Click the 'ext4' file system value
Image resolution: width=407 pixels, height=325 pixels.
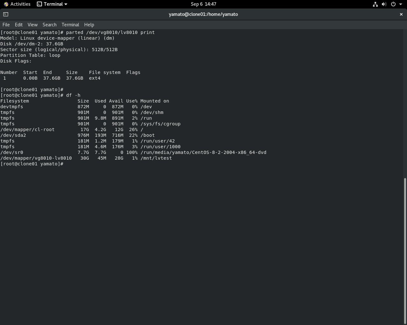coord(95,78)
